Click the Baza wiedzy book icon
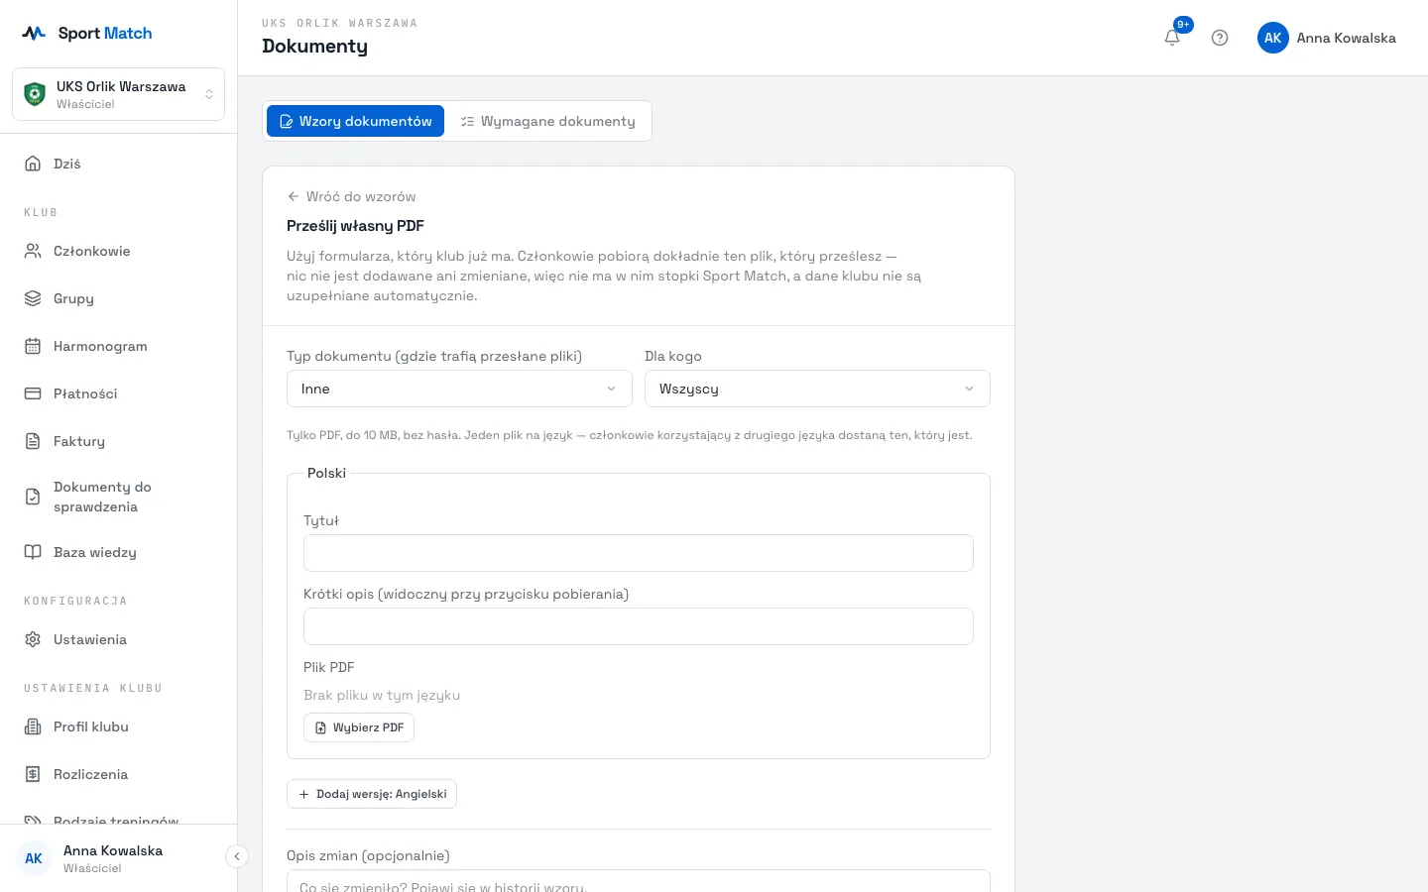The image size is (1428, 892). pos(33,552)
